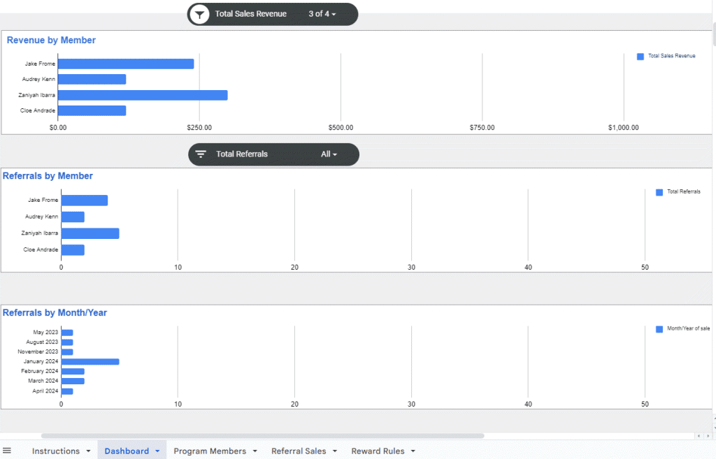This screenshot has width=716, height=459.
Task: Select the Revenue by Member chart title
Action: [51, 40]
